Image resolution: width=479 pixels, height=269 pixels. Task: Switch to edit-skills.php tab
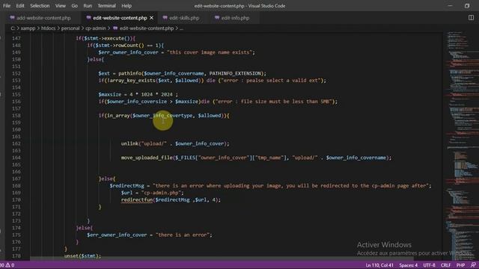pyautogui.click(x=184, y=18)
